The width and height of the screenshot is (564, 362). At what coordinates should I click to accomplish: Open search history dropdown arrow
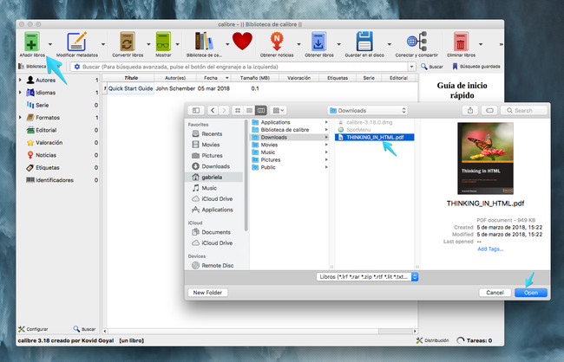(x=411, y=67)
